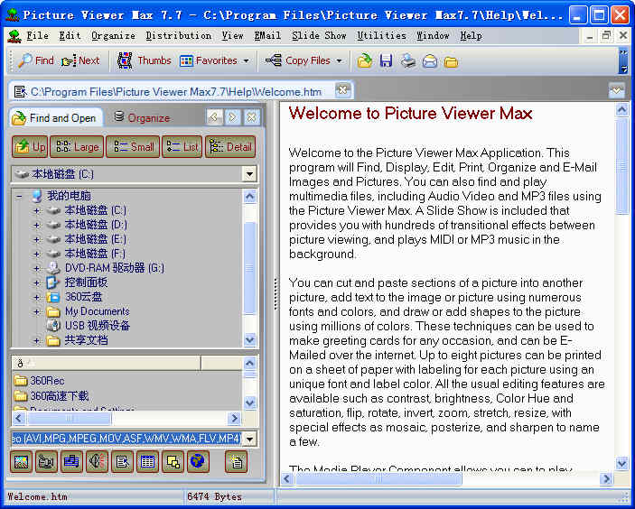The height and width of the screenshot is (509, 635).
Task: Click the table grid filter icon
Action: coord(147,462)
